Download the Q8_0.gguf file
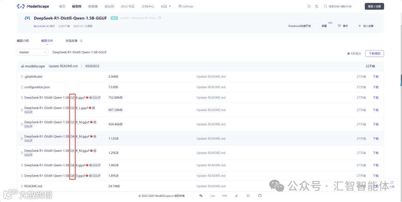This screenshot has height=202, width=402. tap(376, 176)
